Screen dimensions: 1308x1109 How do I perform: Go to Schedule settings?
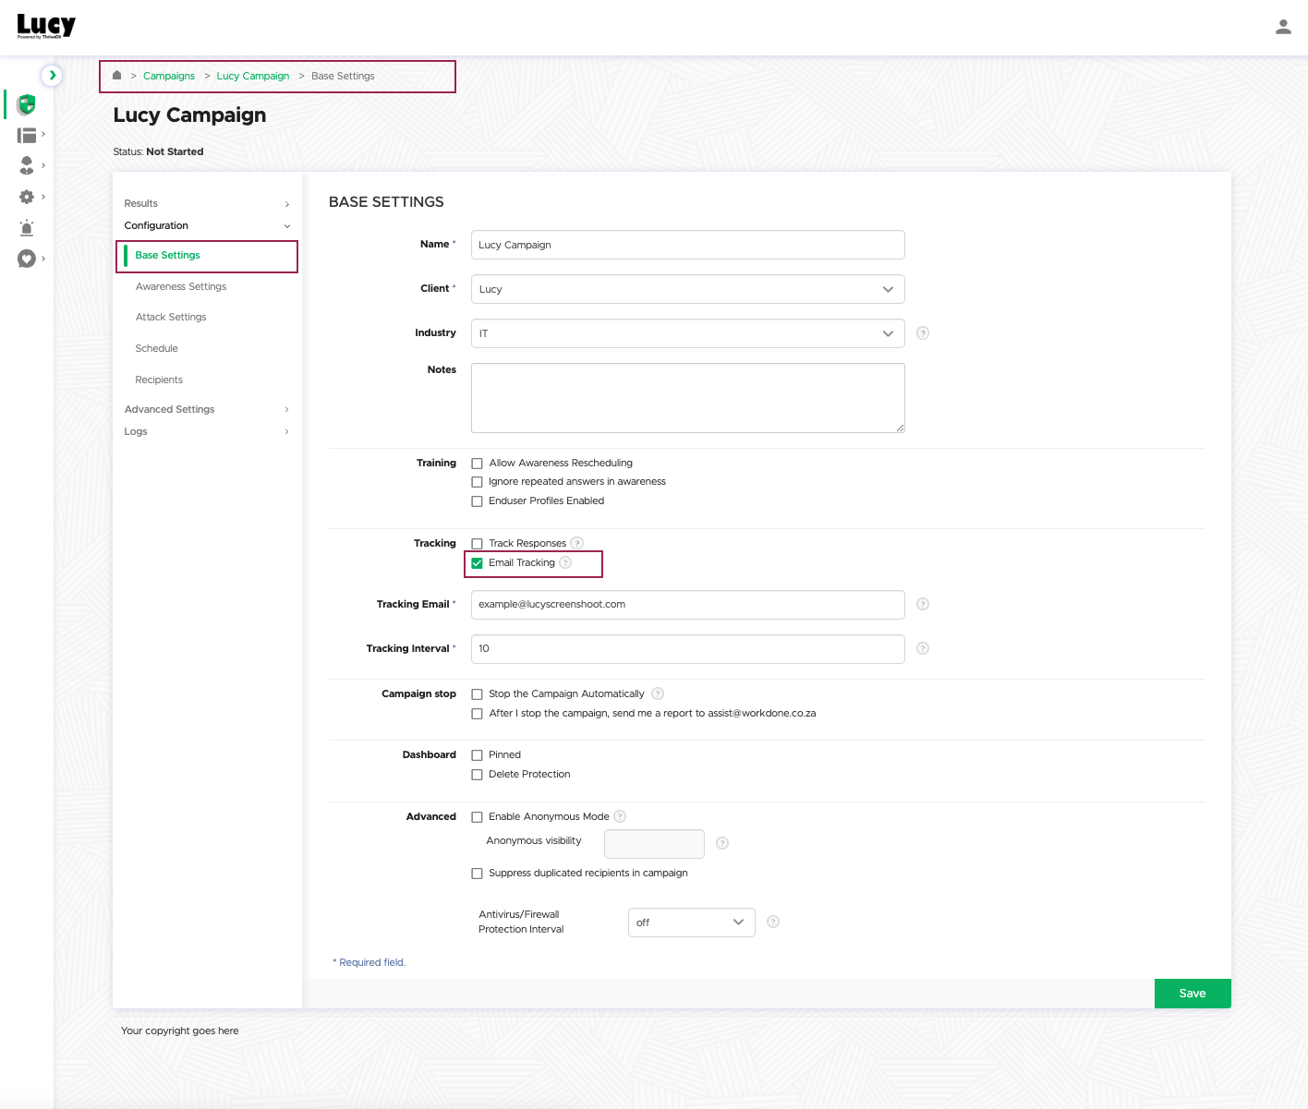pos(156,348)
